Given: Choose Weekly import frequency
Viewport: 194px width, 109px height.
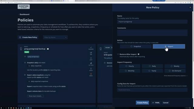Looking at the screenshot, I should (x=175, y=66).
